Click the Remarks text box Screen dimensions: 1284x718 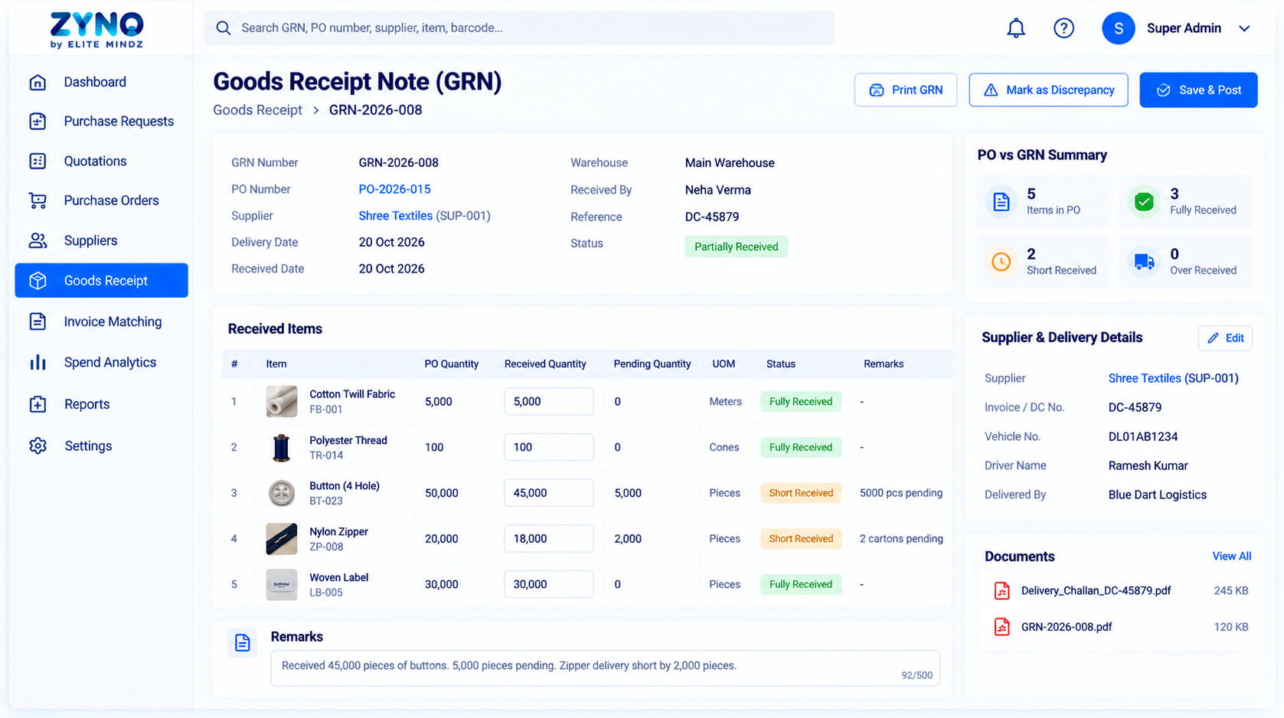click(x=605, y=667)
